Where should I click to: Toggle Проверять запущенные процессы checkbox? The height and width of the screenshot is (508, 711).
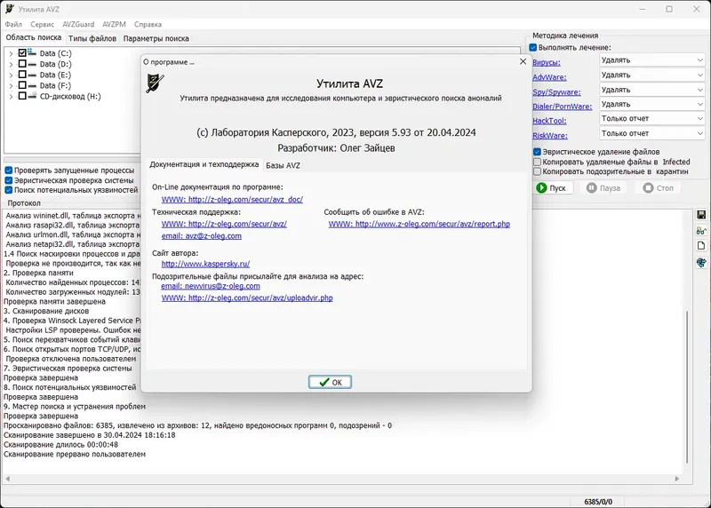(9, 171)
